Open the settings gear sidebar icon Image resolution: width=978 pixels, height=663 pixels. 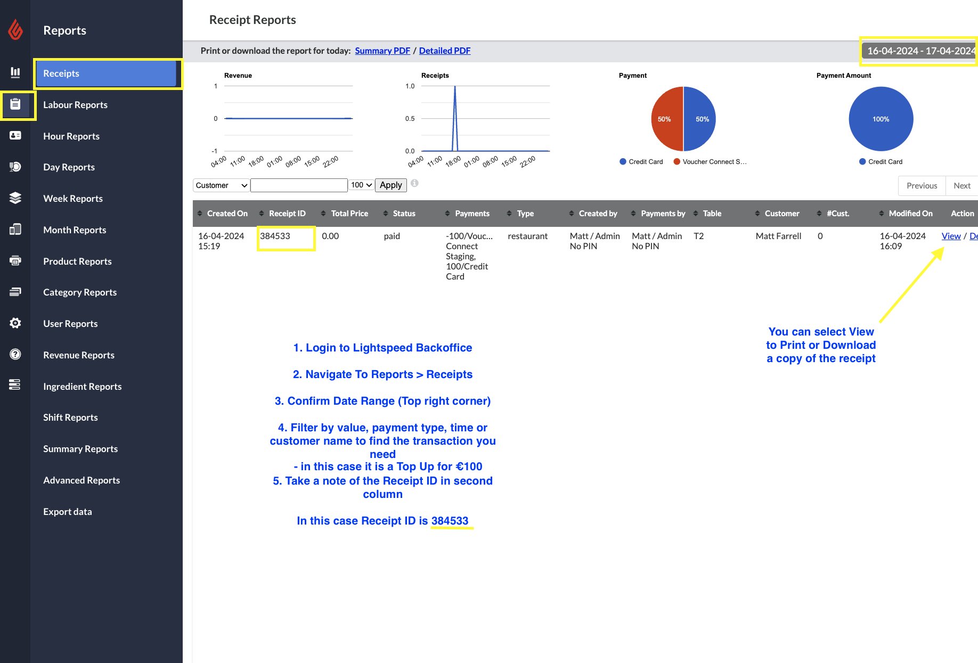point(15,323)
